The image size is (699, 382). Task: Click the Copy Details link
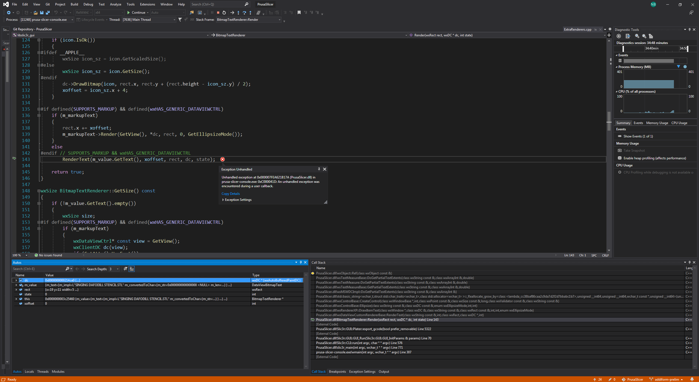[230, 193]
